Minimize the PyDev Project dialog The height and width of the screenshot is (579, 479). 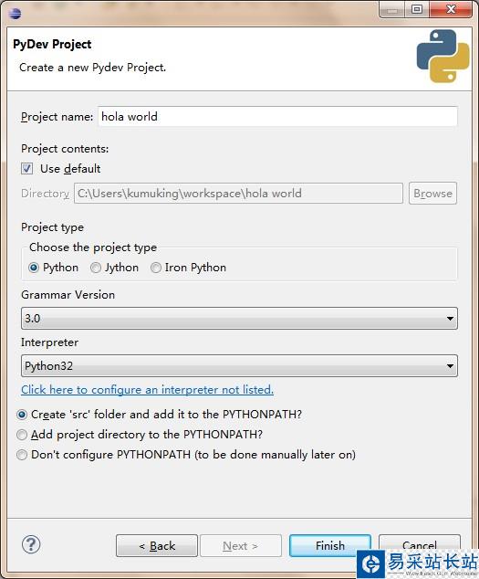(392, 10)
